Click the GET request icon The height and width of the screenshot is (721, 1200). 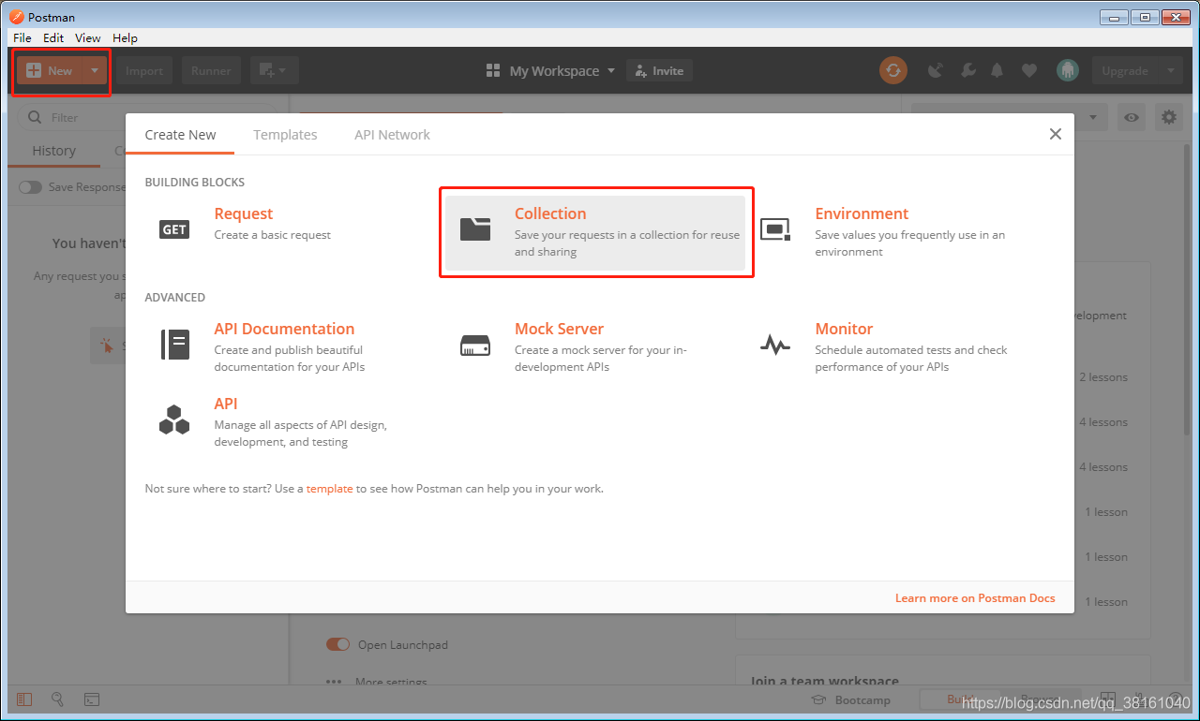[174, 229]
